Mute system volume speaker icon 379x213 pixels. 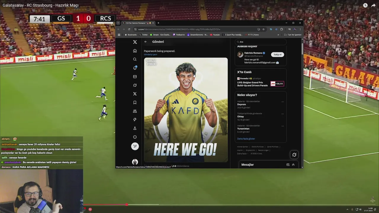point(361,209)
